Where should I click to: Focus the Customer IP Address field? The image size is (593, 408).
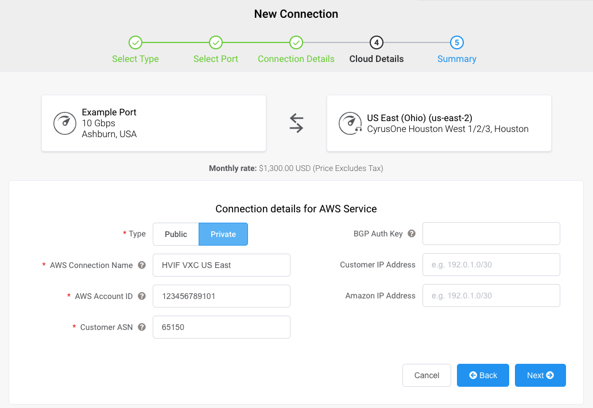[x=491, y=265]
